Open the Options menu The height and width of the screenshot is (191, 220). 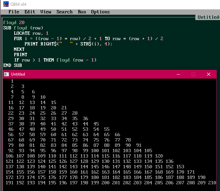coord(100,12)
